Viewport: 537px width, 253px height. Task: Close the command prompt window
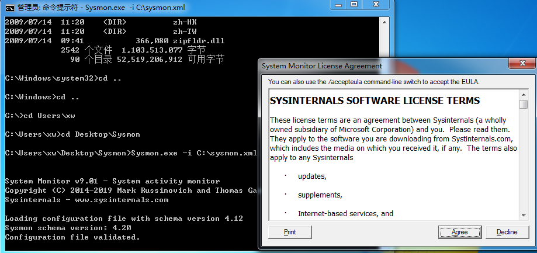pos(376,5)
